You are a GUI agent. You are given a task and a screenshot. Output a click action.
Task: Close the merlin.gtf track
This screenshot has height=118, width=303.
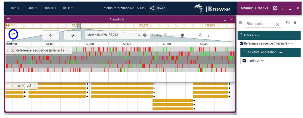click(x=12, y=86)
